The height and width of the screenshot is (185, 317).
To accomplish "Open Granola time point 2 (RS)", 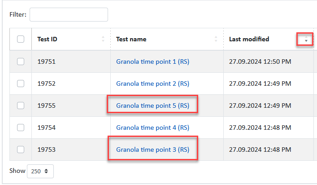I will pyautogui.click(x=152, y=84).
